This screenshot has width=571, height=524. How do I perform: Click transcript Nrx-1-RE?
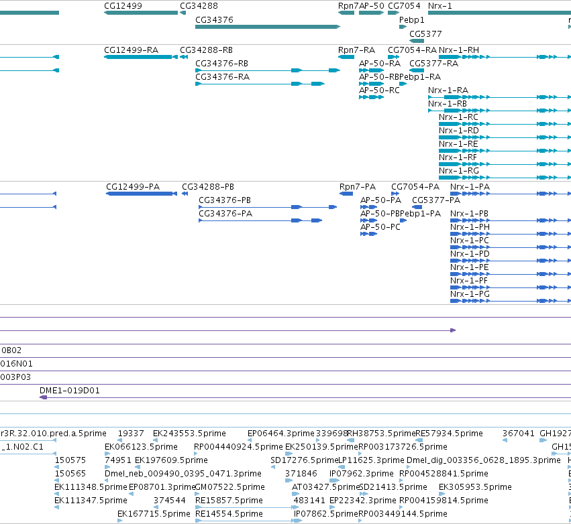[458, 144]
